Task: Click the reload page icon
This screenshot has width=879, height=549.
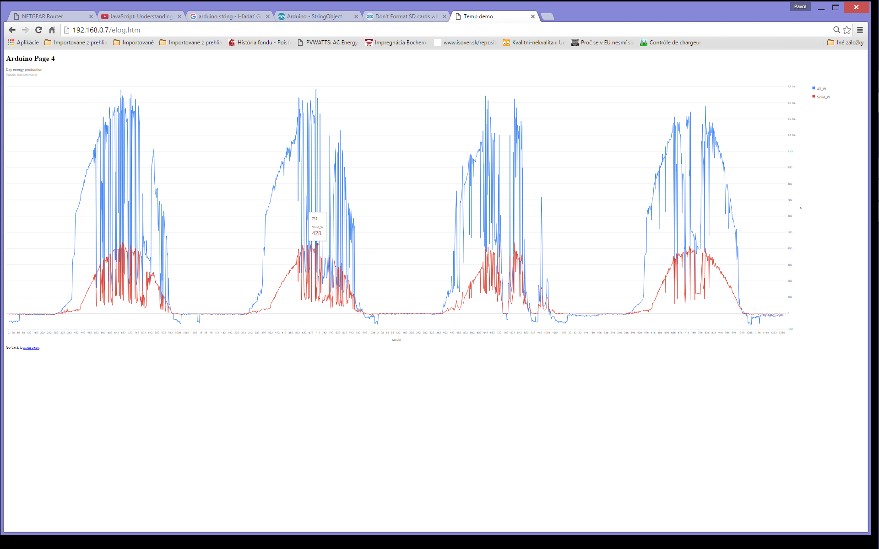Action: click(x=38, y=30)
